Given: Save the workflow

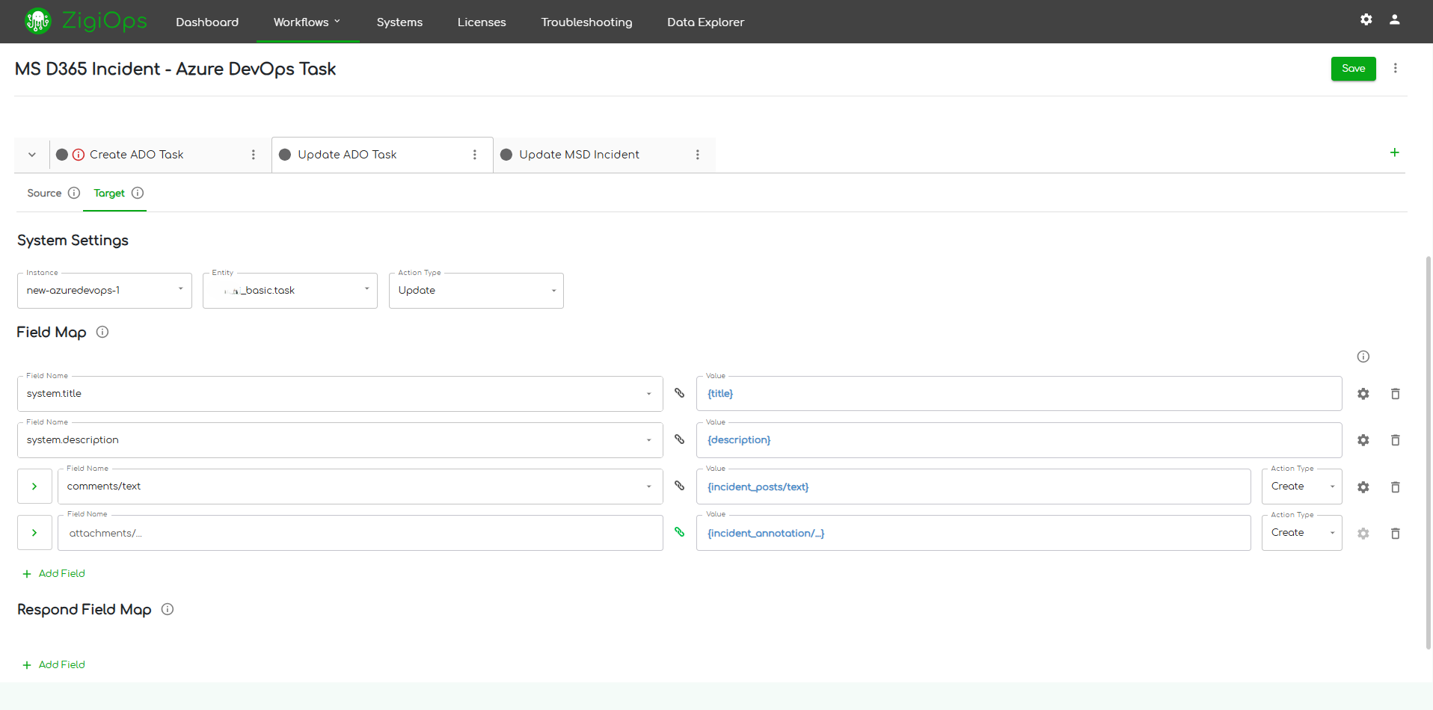Looking at the screenshot, I should click(x=1353, y=68).
